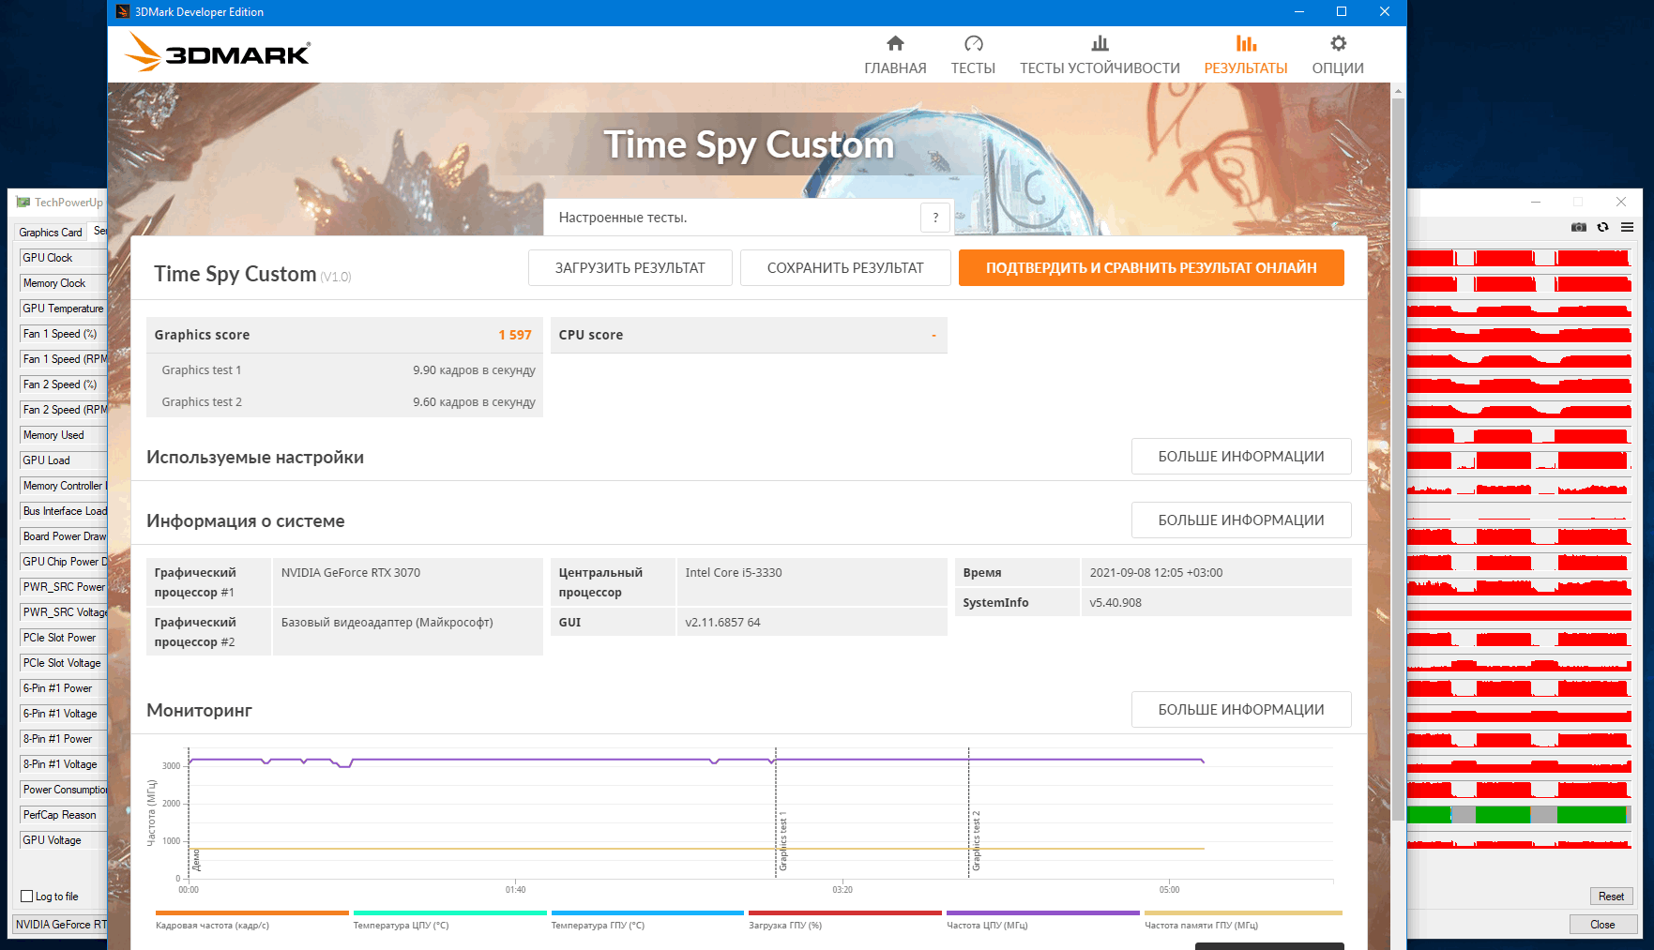Open GPU-Z hamburger menu icon
The width and height of the screenshot is (1654, 950).
coord(1627,227)
